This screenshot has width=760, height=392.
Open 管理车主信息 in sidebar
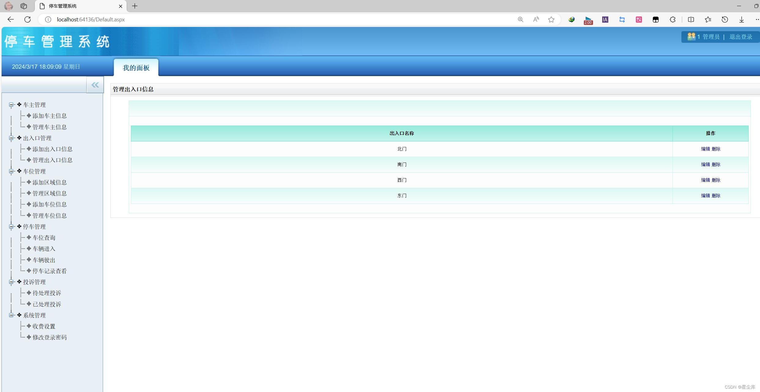50,127
